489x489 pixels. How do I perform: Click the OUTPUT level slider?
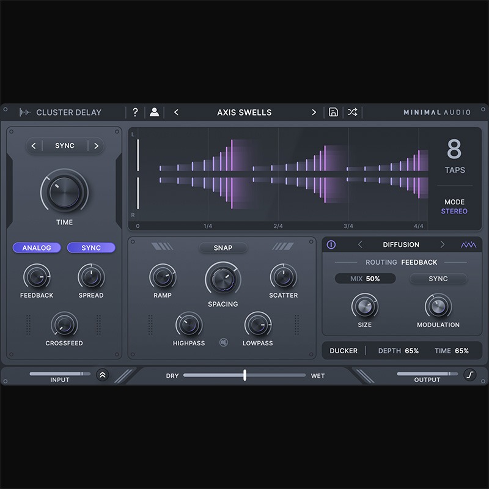[x=427, y=373]
